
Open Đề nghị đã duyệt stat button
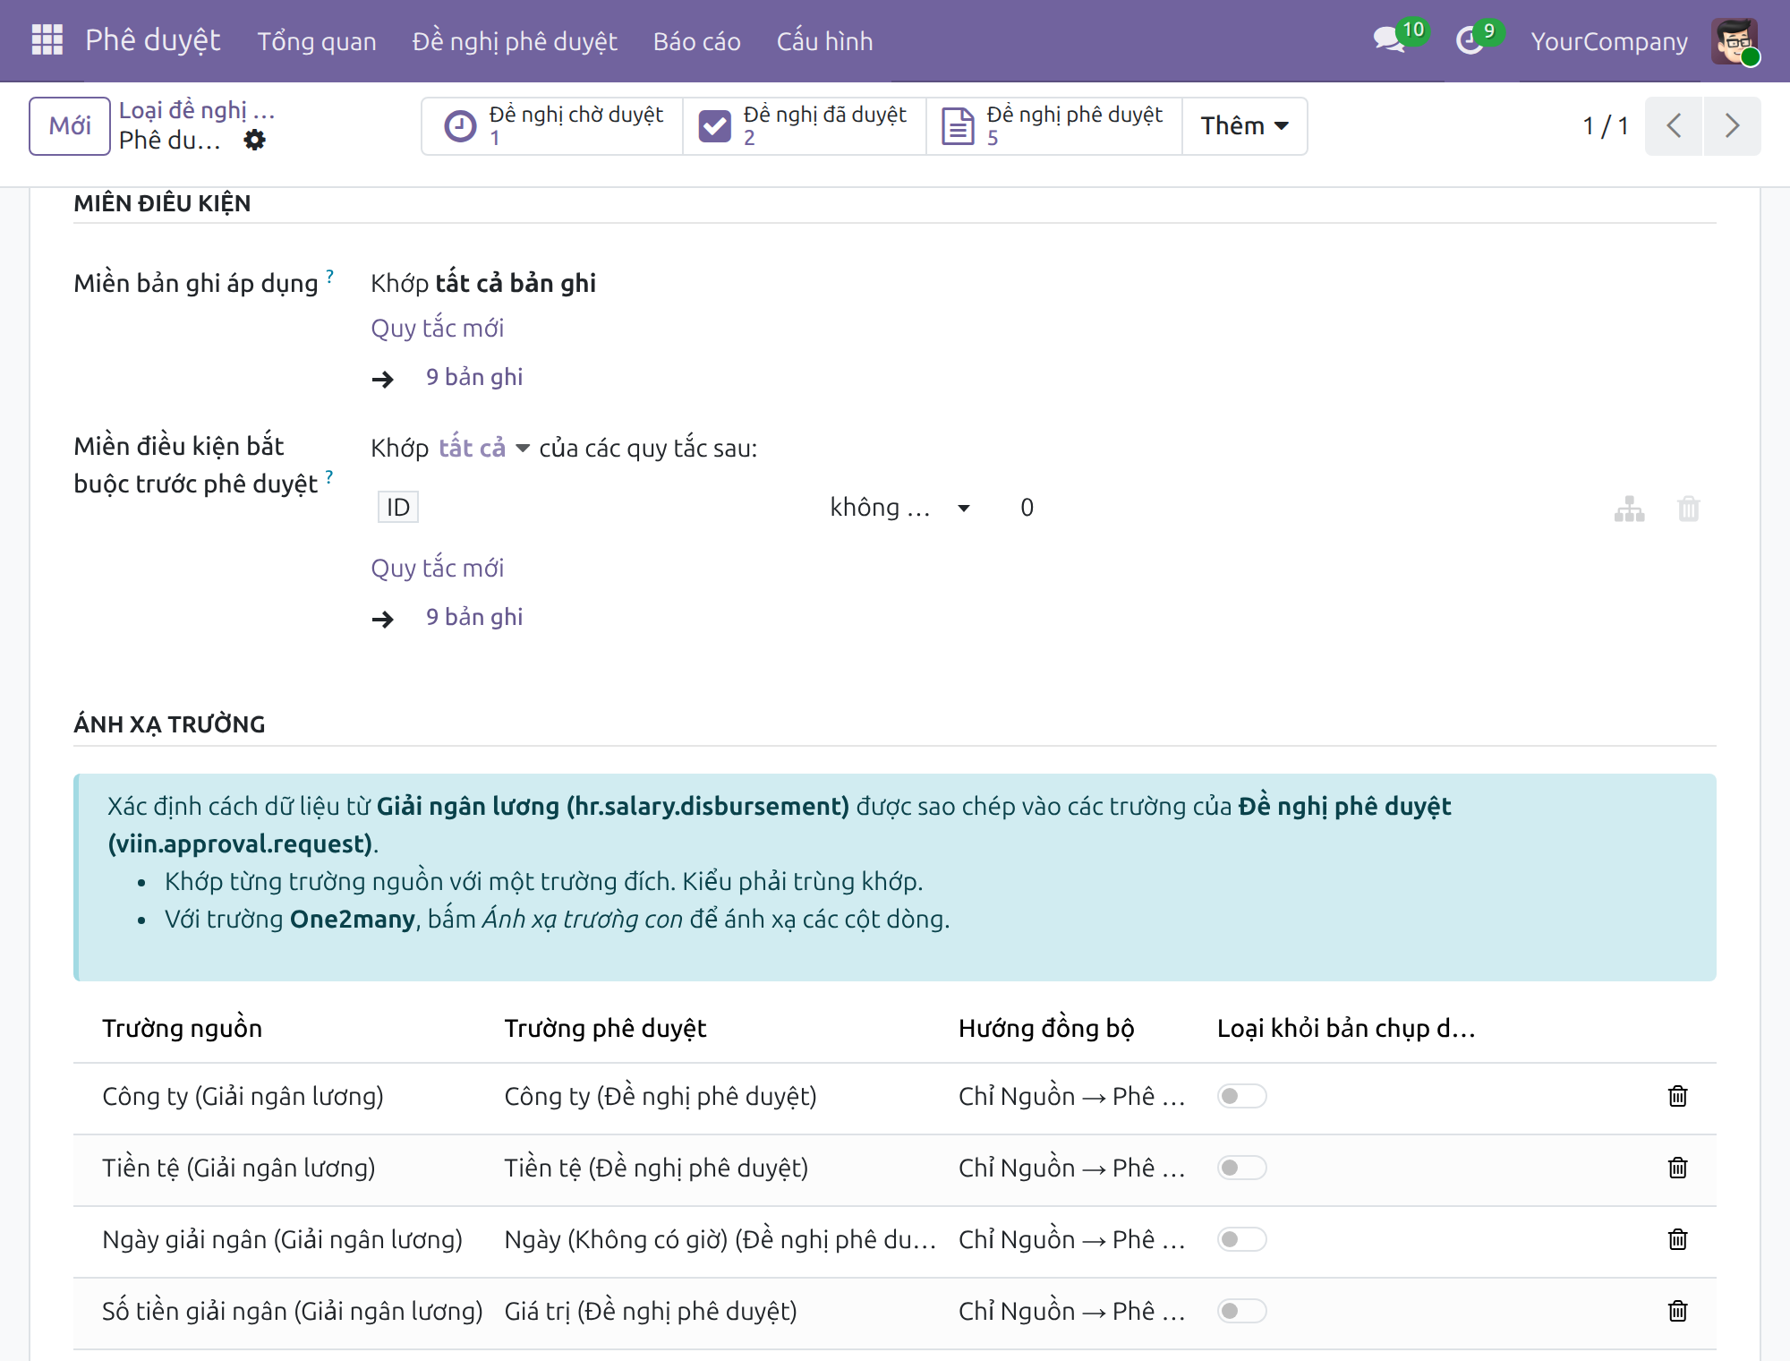[805, 125]
